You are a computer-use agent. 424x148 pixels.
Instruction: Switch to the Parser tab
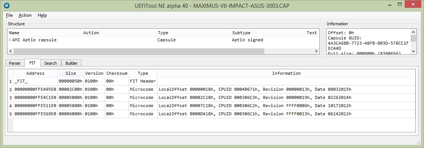15,63
